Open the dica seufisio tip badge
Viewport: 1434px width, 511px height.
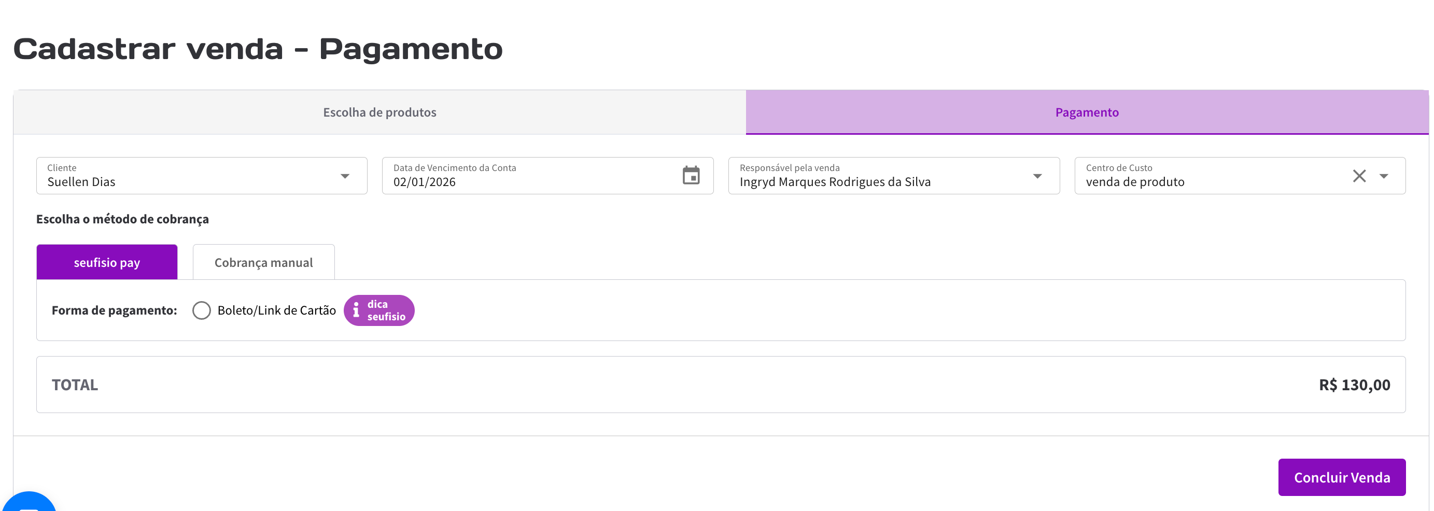[x=385, y=310]
